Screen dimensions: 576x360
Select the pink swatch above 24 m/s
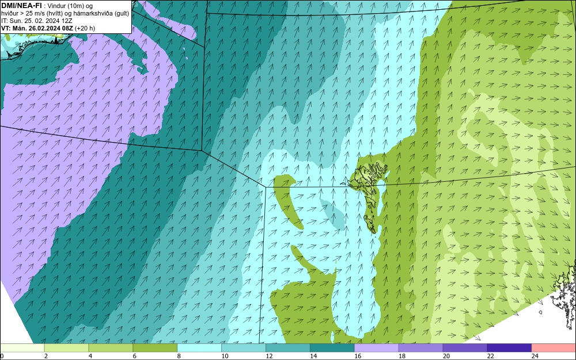[x=554, y=348]
